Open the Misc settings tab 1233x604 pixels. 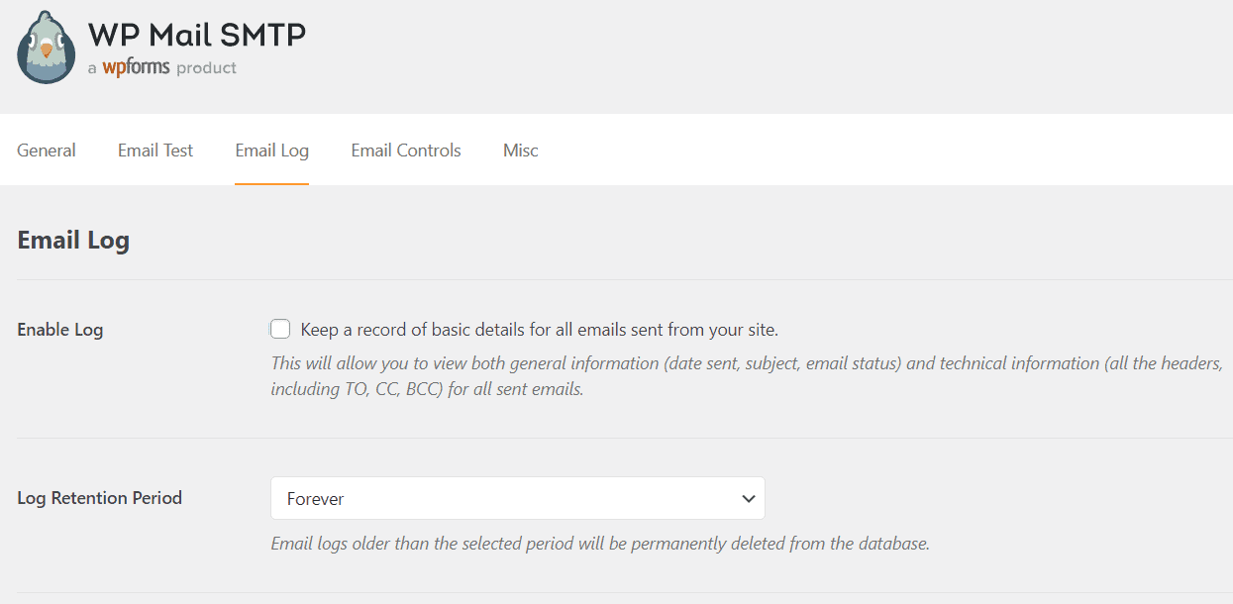click(521, 151)
